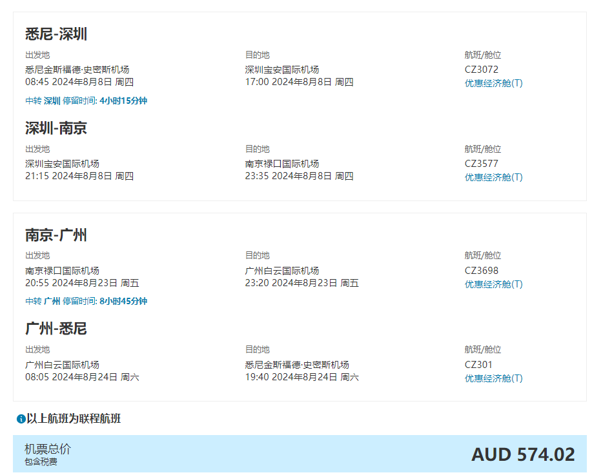
Task: Click the 中转 深圳 停留时间 4小时15分钟 notice
Action: [86, 101]
